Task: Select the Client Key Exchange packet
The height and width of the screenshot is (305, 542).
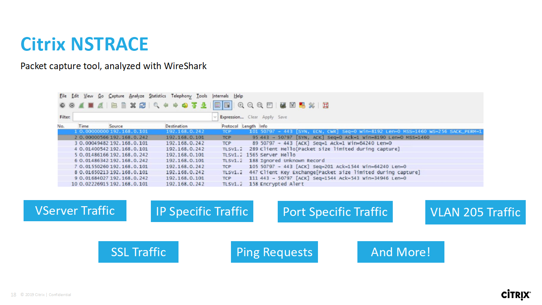Action: coord(270,172)
